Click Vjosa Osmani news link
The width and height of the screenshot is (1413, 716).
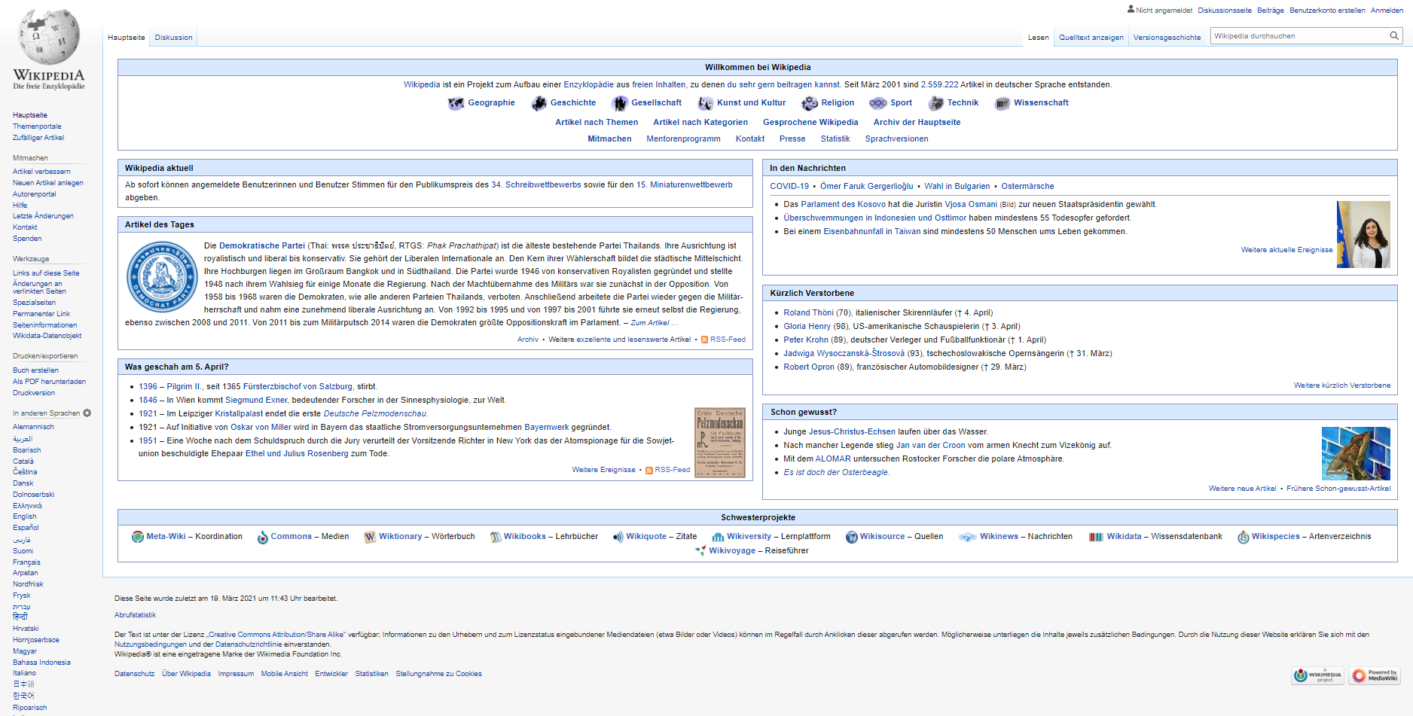(971, 205)
